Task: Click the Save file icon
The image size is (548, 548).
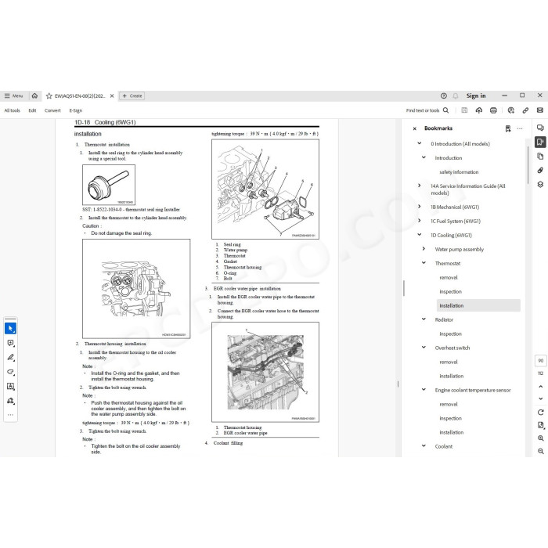Action: pos(464,110)
